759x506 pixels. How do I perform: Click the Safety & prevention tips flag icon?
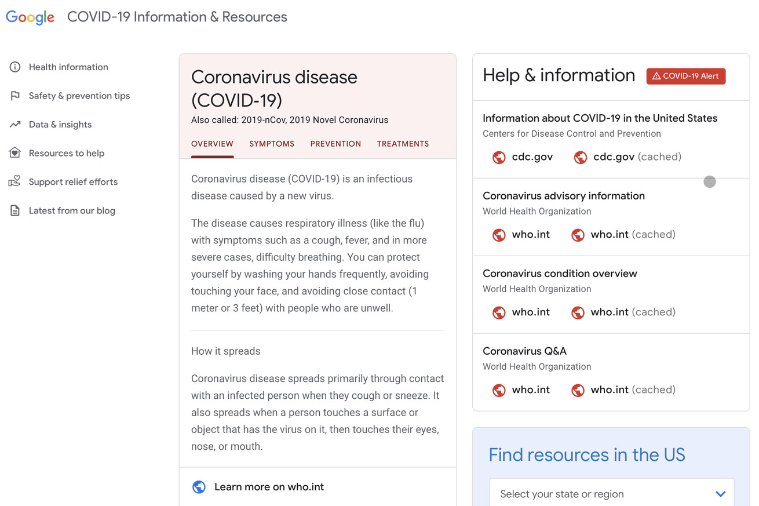[15, 96]
